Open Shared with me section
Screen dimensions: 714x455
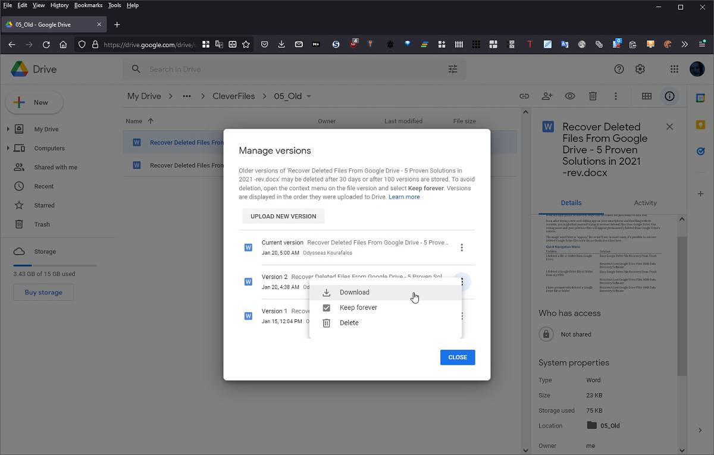56,167
